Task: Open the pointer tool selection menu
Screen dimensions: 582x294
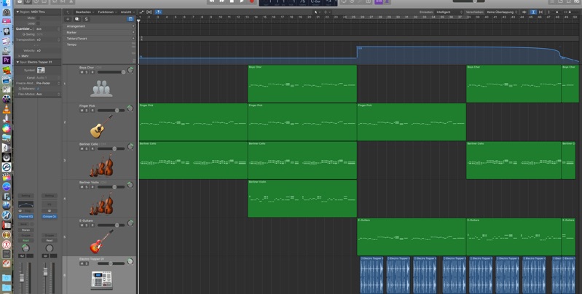Action: pos(317,12)
